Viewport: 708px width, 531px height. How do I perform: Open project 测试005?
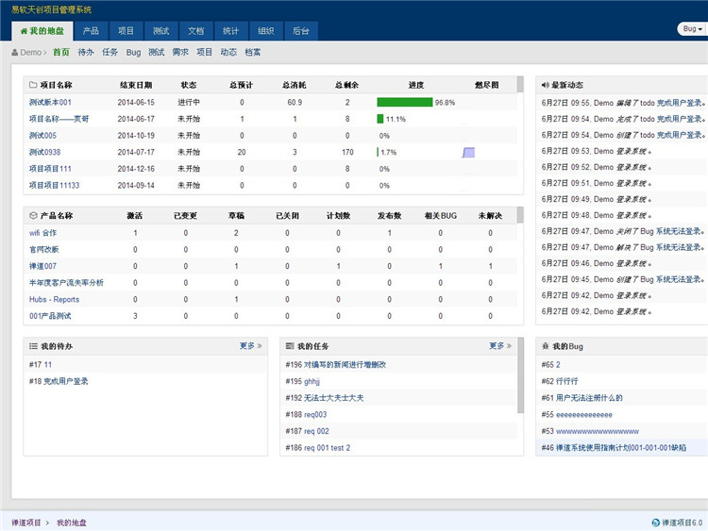[x=42, y=136]
